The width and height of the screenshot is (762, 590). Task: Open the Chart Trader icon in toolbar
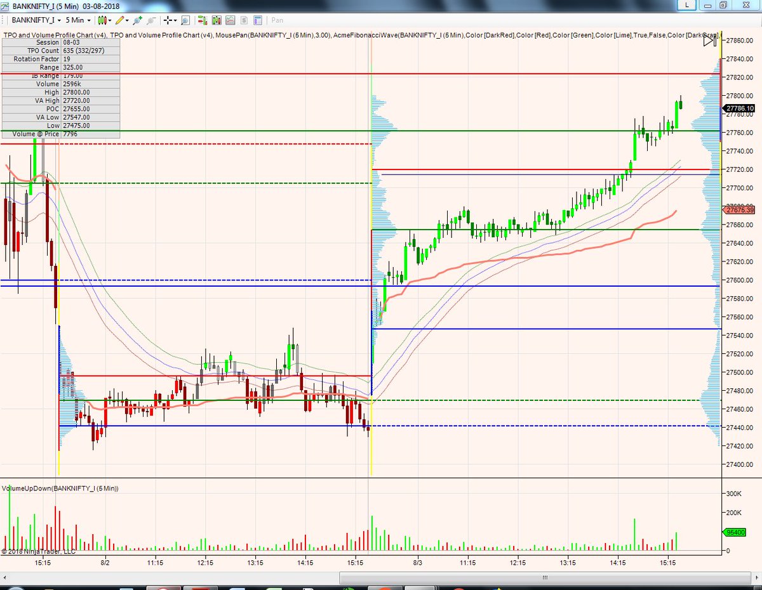pyautogui.click(x=202, y=20)
